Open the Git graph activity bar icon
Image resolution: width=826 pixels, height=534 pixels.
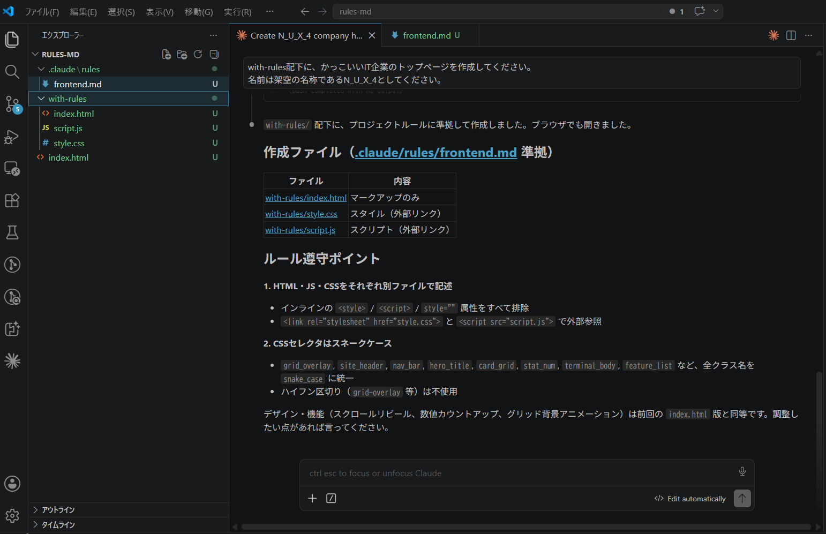[x=12, y=265]
